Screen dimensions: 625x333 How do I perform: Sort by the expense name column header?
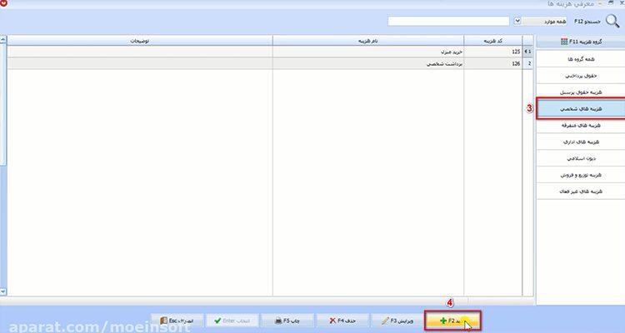pos(368,41)
